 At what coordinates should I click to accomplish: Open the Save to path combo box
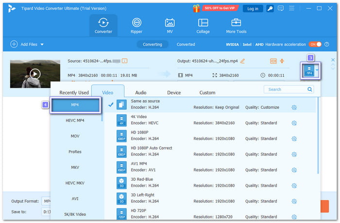point(46,212)
